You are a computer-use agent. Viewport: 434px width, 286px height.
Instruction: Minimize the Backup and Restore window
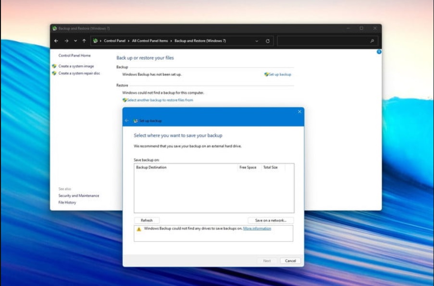pos(348,28)
